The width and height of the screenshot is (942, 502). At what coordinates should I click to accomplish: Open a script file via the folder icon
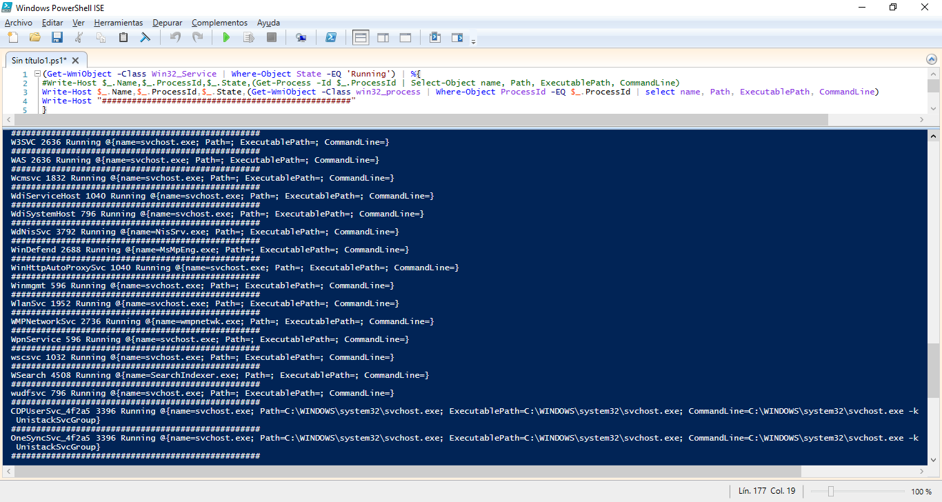click(34, 37)
